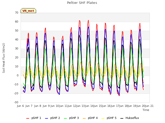Image resolution: width=165 pixels, height=123 pixels.
Task: Click the -10 y-axis tick label
Action: tap(16, 84)
